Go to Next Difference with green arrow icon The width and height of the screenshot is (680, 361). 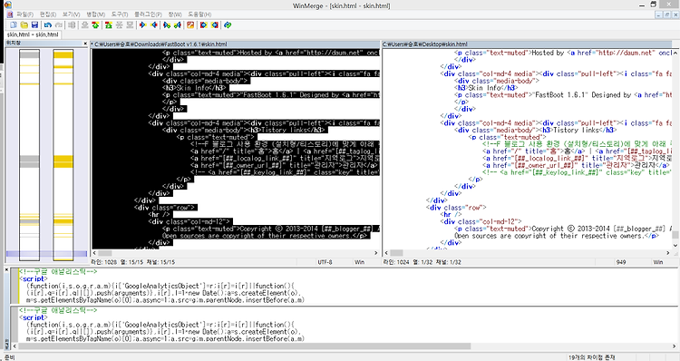tap(95, 25)
